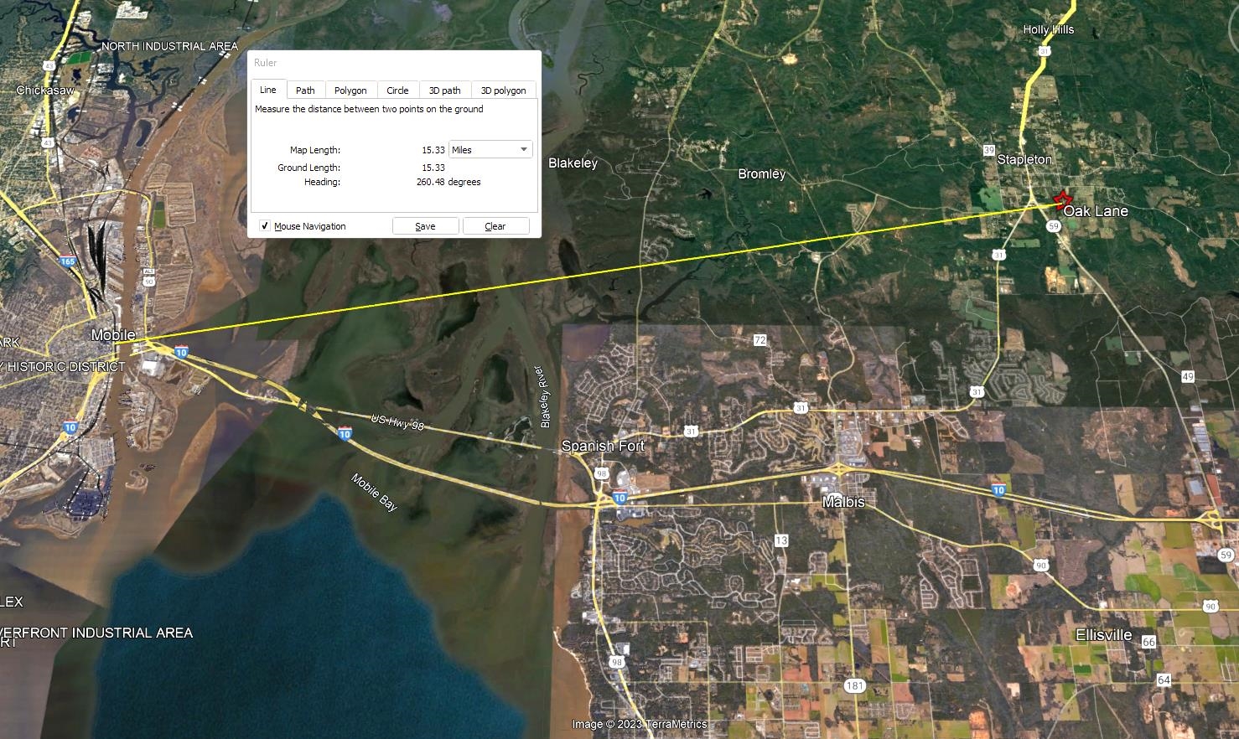Click the route 13 shield marker
The width and height of the screenshot is (1239, 739).
[781, 540]
